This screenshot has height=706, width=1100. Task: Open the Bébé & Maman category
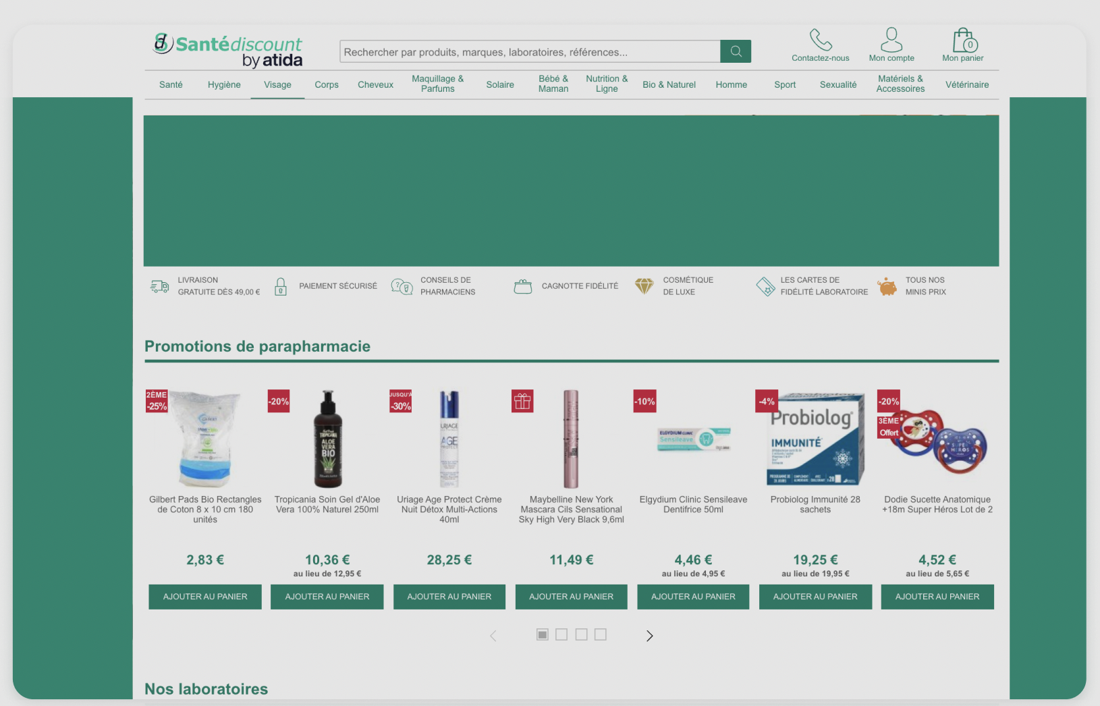553,84
